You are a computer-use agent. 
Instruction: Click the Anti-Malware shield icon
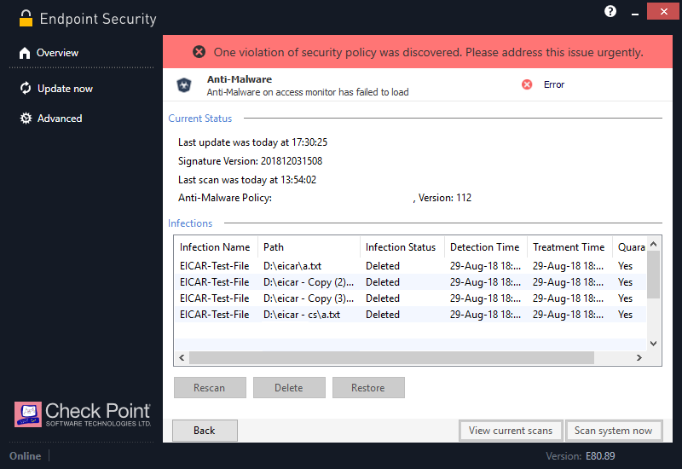(x=184, y=84)
